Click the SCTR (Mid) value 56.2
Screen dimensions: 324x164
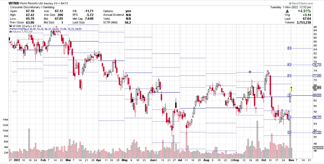(128, 23)
